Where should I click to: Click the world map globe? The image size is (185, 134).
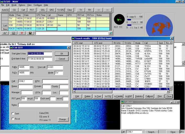pos(160,25)
